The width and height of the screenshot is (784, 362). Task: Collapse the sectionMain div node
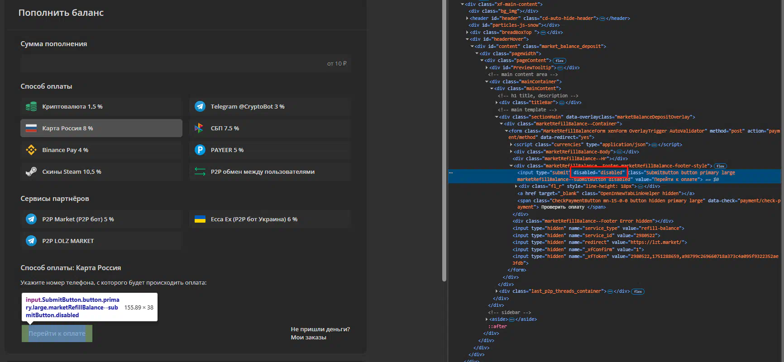[497, 117]
